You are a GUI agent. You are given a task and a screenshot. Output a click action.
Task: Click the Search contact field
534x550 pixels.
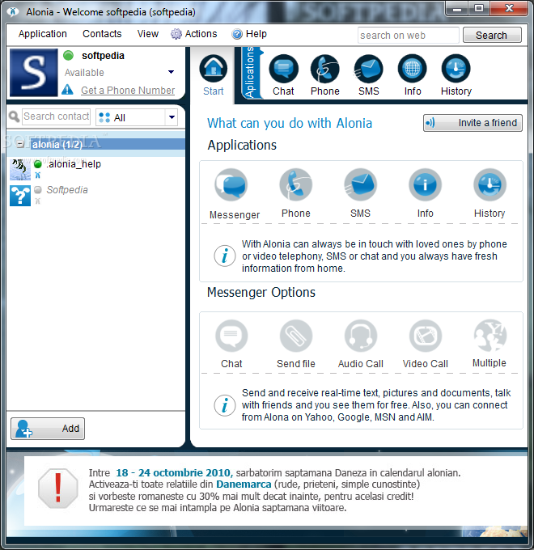pos(56,116)
